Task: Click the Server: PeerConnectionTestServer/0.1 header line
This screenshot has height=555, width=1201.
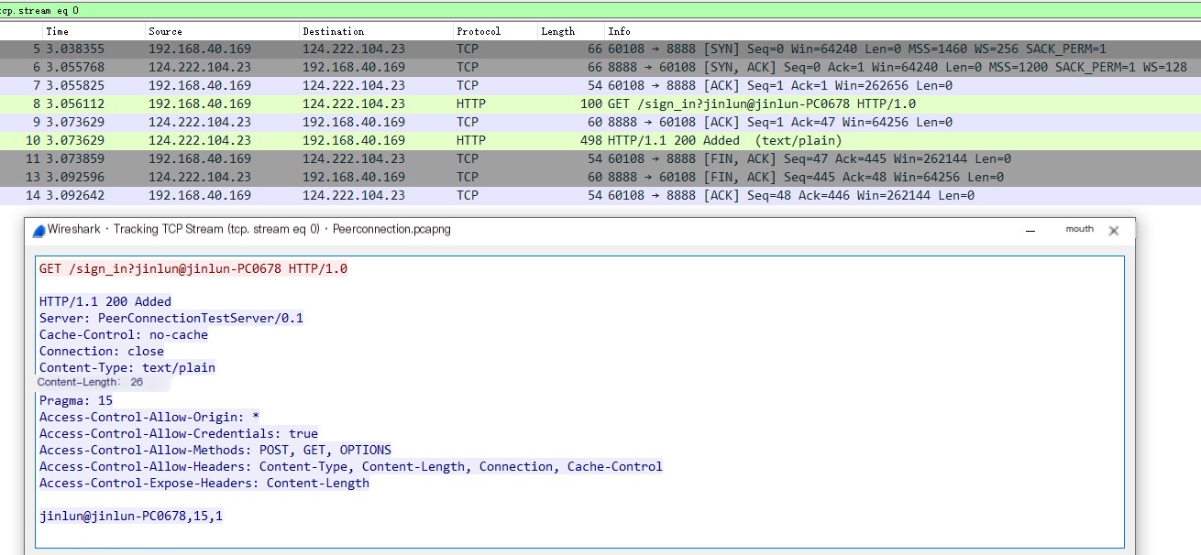Action: pyautogui.click(x=171, y=318)
